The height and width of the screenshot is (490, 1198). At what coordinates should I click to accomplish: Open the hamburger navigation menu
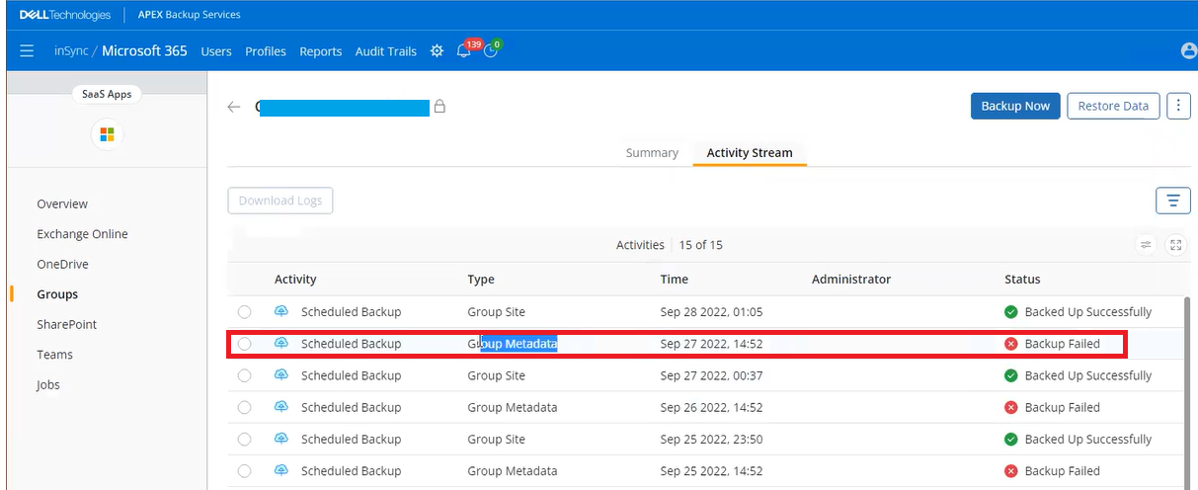tap(27, 50)
